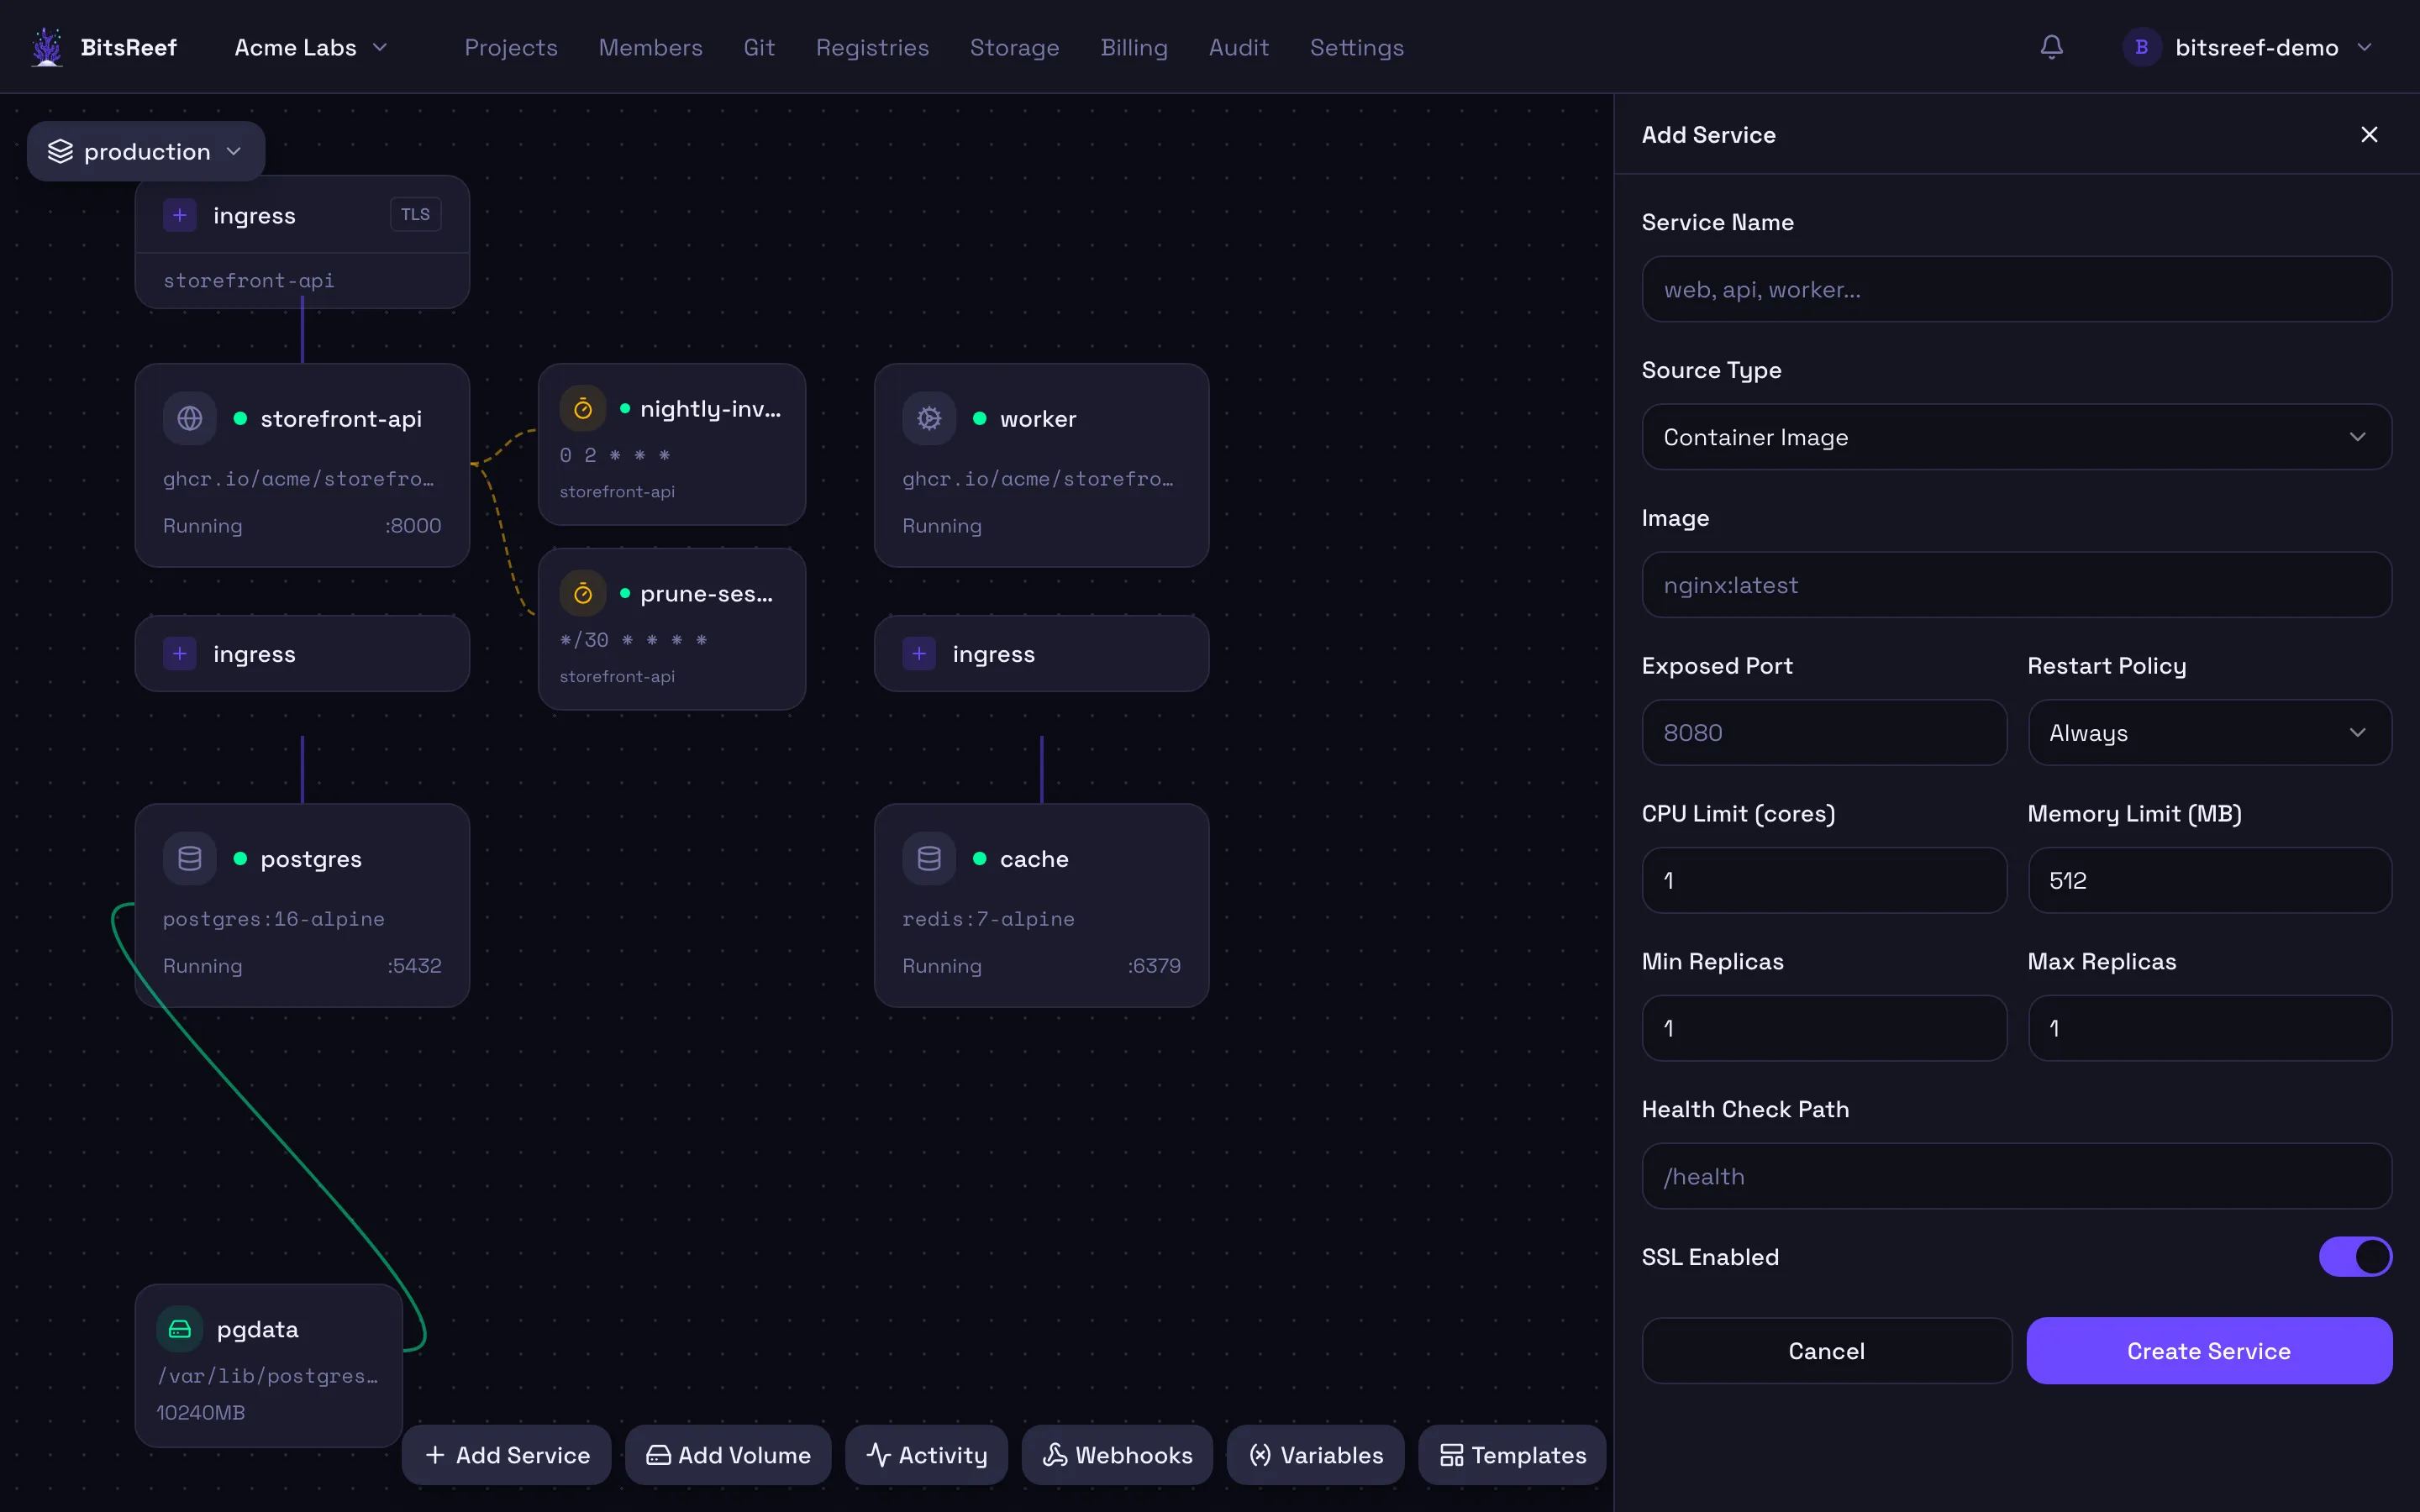
Task: Close the Add Service panel
Action: [2369, 134]
